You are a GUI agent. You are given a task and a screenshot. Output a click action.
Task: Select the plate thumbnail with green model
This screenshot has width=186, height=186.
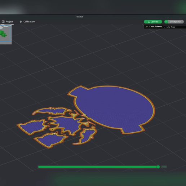point(6,34)
